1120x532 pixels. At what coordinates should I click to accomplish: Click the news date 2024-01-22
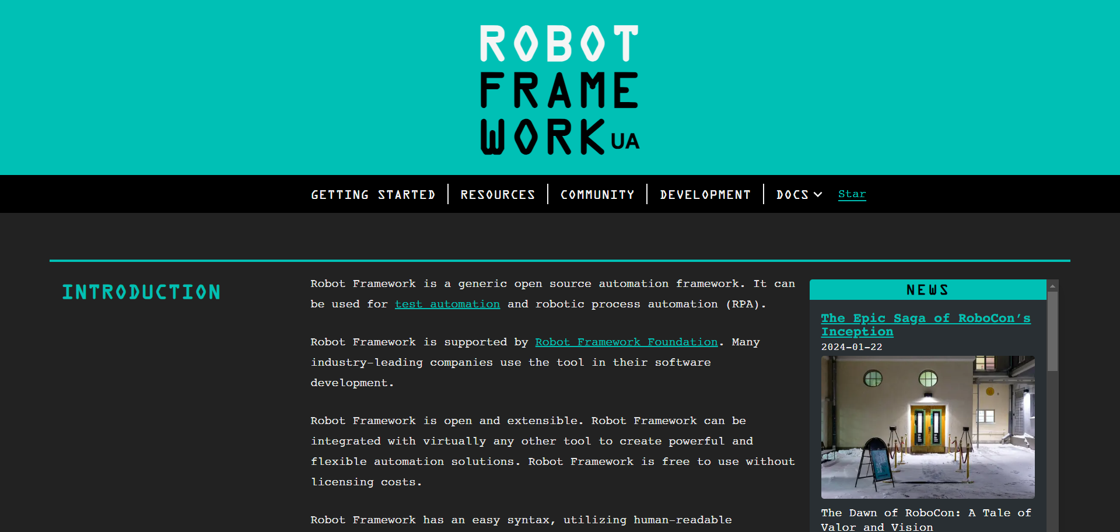coord(852,347)
